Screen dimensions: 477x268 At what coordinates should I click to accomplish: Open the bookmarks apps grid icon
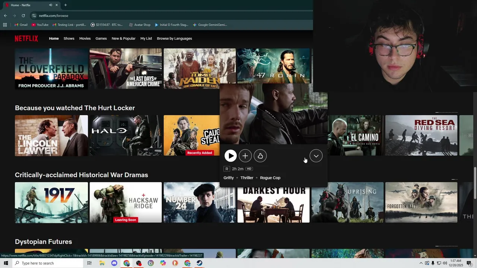[5, 25]
